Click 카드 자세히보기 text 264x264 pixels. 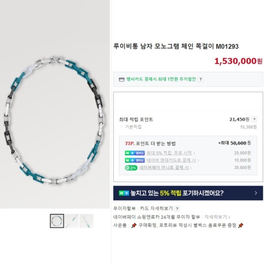click(156, 209)
